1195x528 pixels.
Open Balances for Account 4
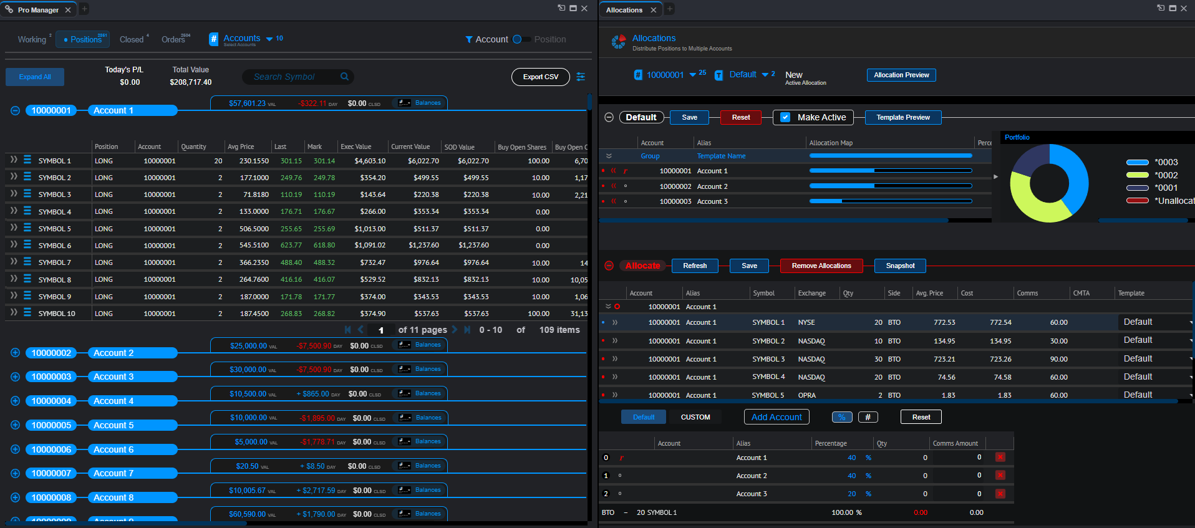coord(420,393)
